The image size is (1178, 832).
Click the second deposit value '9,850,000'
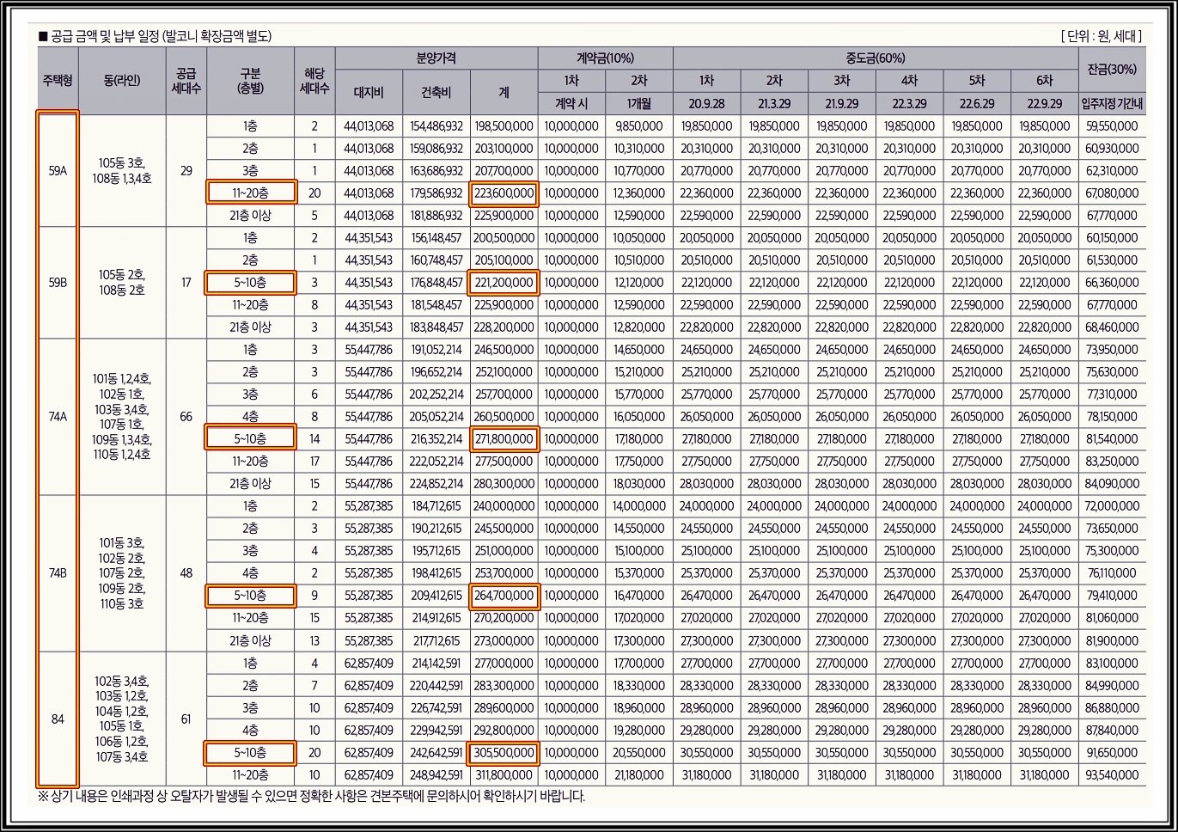tap(639, 126)
